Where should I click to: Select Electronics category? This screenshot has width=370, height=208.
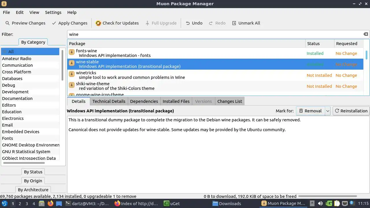point(30,118)
